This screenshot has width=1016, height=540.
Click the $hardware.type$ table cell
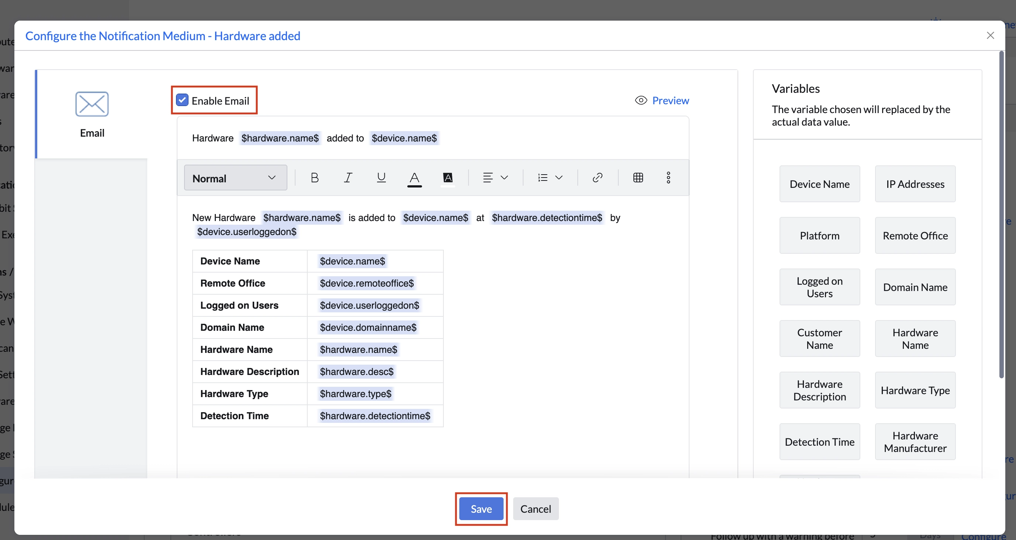(x=375, y=393)
